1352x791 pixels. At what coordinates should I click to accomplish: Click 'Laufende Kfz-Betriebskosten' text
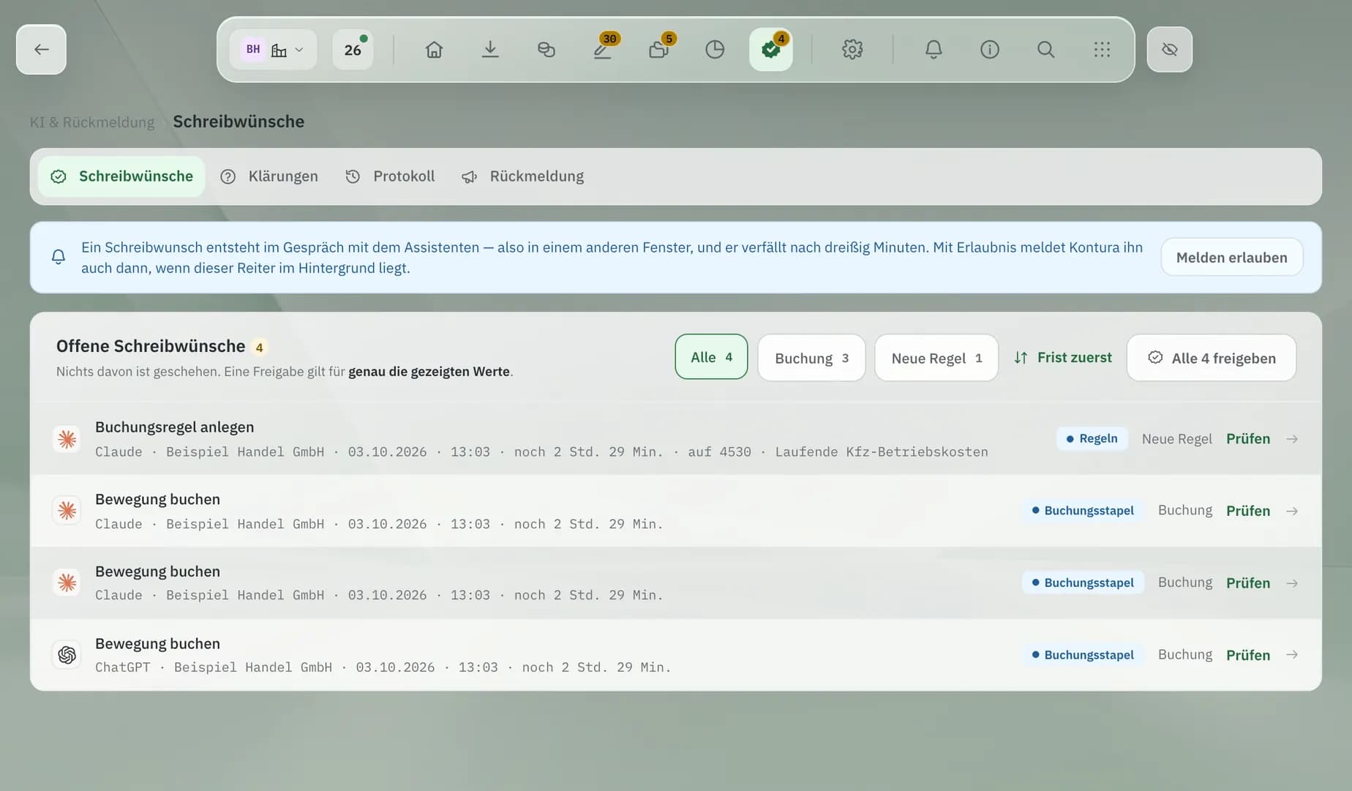point(882,451)
